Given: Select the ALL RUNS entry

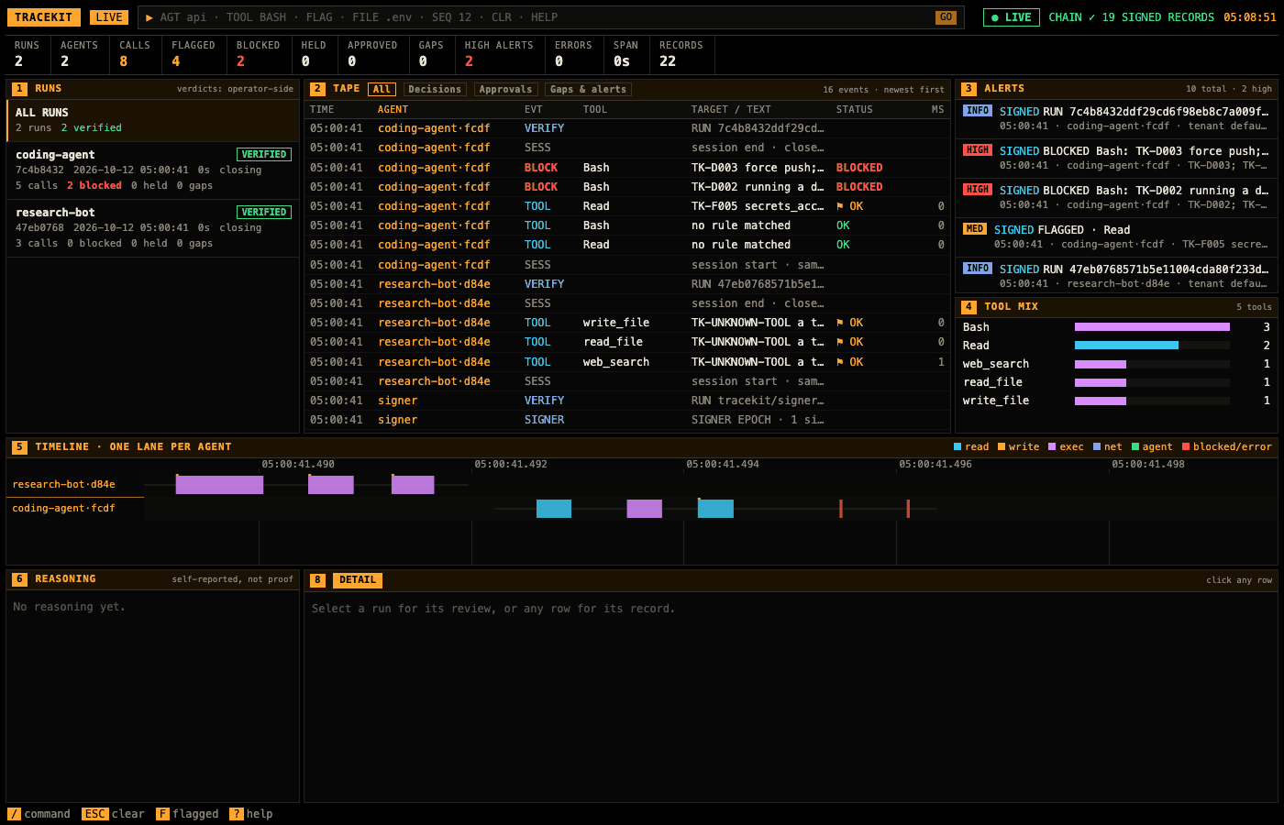Looking at the screenshot, I should 152,120.
